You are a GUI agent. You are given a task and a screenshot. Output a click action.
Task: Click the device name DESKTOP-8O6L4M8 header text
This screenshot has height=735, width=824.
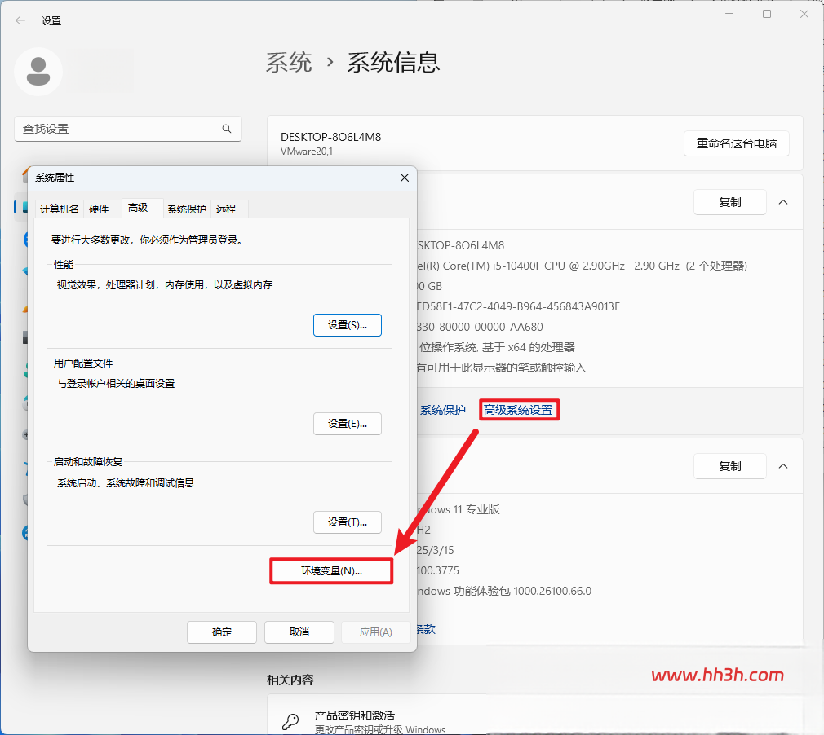pos(330,137)
